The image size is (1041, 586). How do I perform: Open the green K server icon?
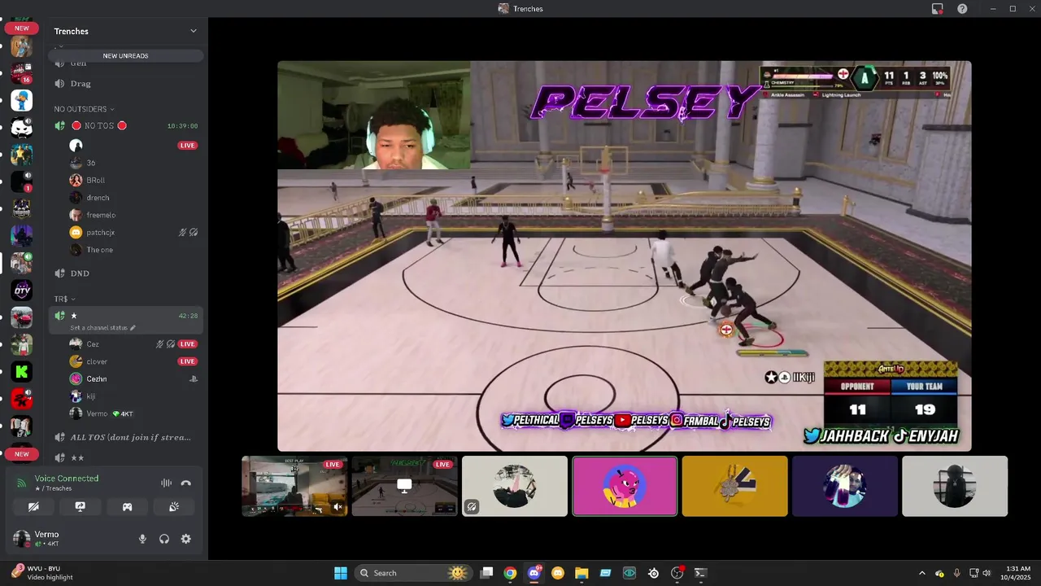(21, 372)
